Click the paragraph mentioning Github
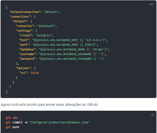 click(x=49, y=105)
